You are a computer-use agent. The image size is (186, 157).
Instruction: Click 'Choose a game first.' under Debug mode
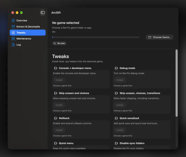coord(123,86)
